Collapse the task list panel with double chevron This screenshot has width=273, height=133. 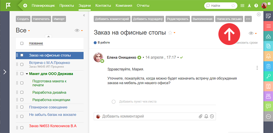tap(84, 15)
